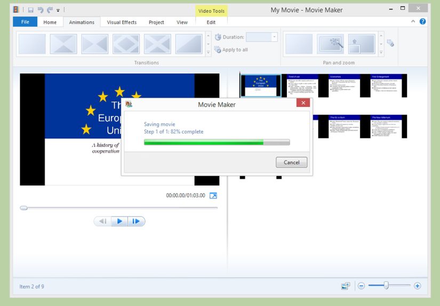This screenshot has height=306, width=440.
Task: Play the movie preview
Action: click(x=119, y=221)
